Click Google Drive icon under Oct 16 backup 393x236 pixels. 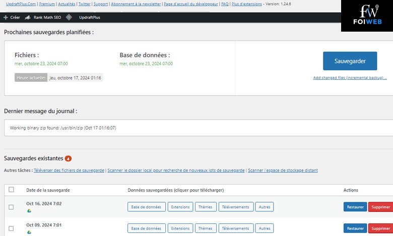click(x=29, y=211)
